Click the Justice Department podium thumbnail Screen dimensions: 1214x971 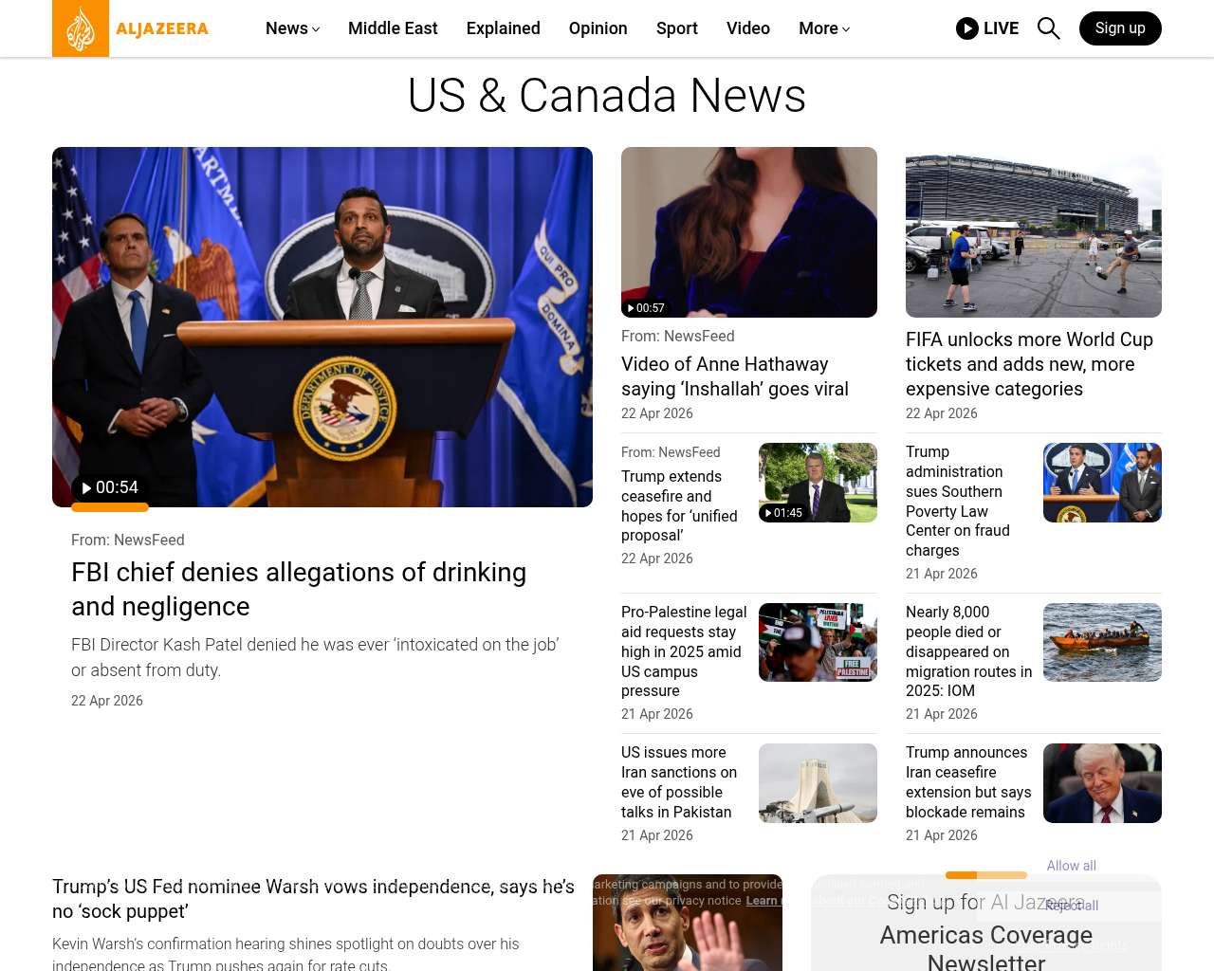(x=1102, y=483)
